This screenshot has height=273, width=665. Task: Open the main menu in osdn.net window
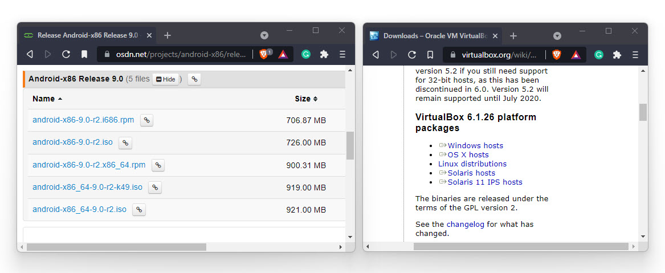click(x=342, y=54)
